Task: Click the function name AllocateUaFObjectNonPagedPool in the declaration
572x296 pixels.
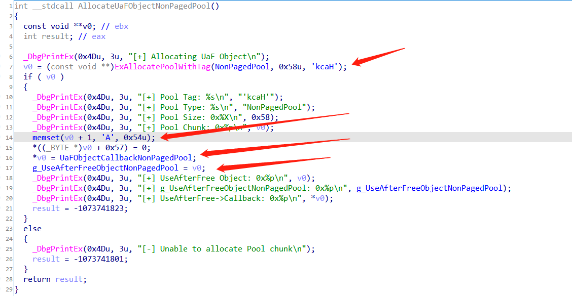Action: pos(144,6)
